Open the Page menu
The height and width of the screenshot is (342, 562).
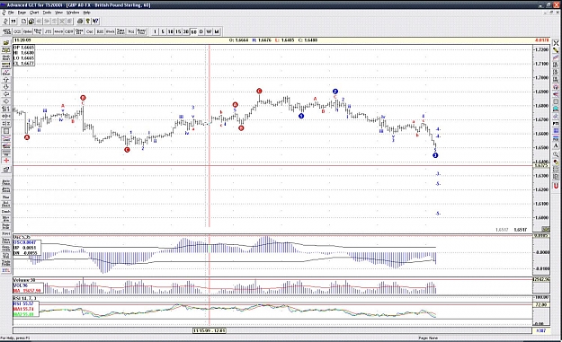(22, 13)
